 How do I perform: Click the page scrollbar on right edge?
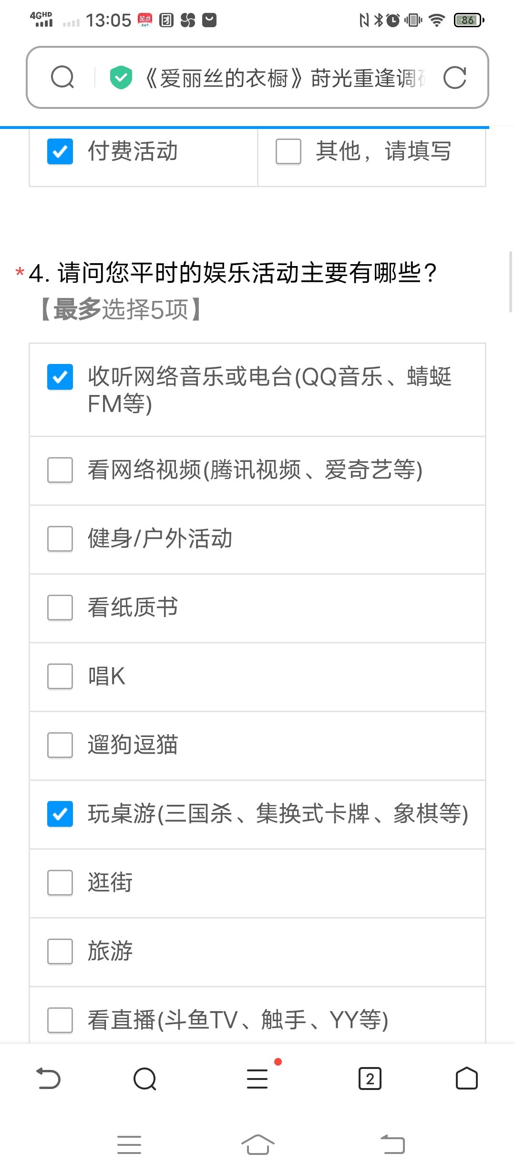point(511,282)
